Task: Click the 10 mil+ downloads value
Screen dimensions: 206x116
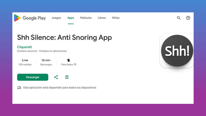Action: pos(46,60)
